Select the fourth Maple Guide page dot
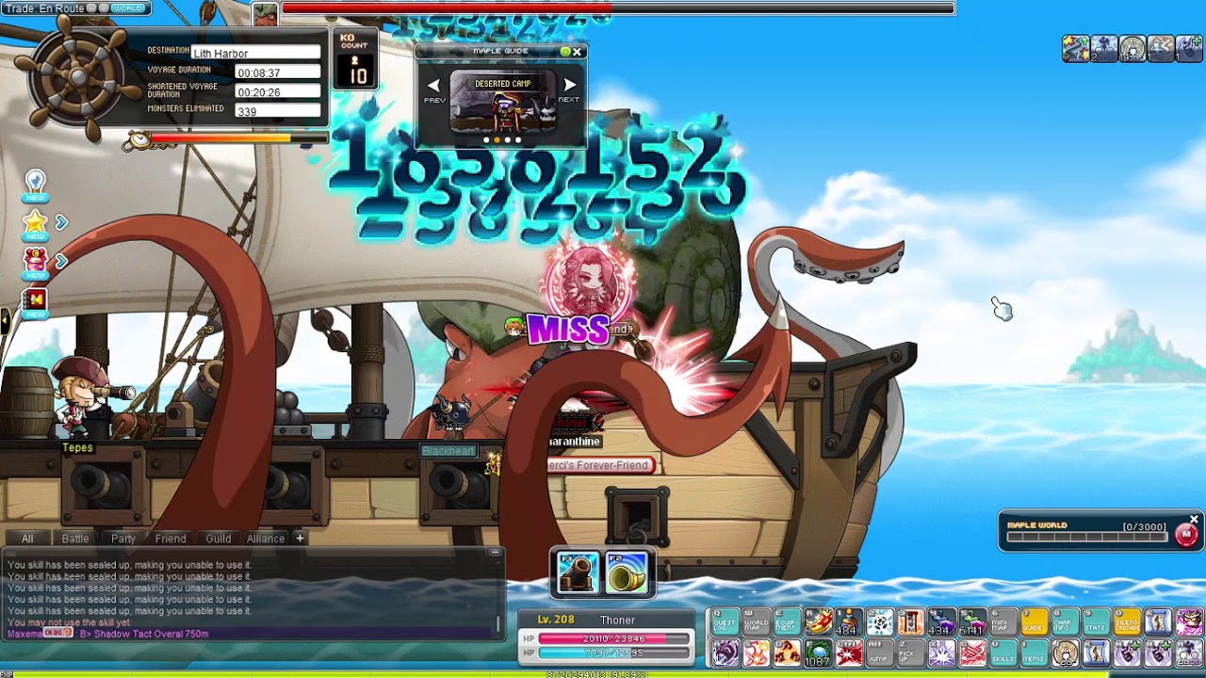The width and height of the screenshot is (1206, 678). pos(517,140)
